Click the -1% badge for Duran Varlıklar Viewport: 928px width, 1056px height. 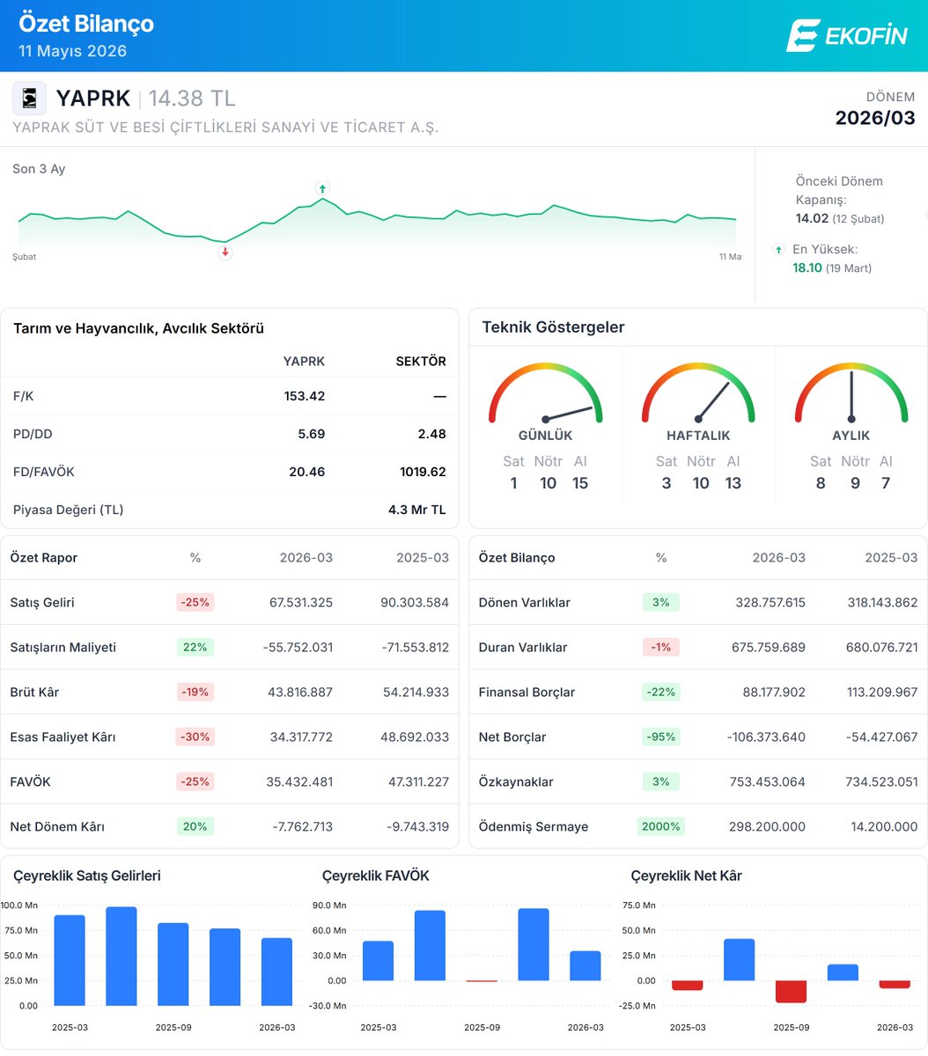[x=661, y=648]
